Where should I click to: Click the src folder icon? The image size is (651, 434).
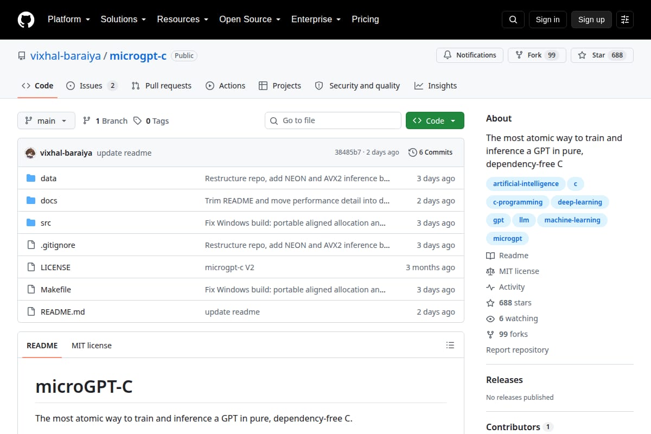(31, 223)
